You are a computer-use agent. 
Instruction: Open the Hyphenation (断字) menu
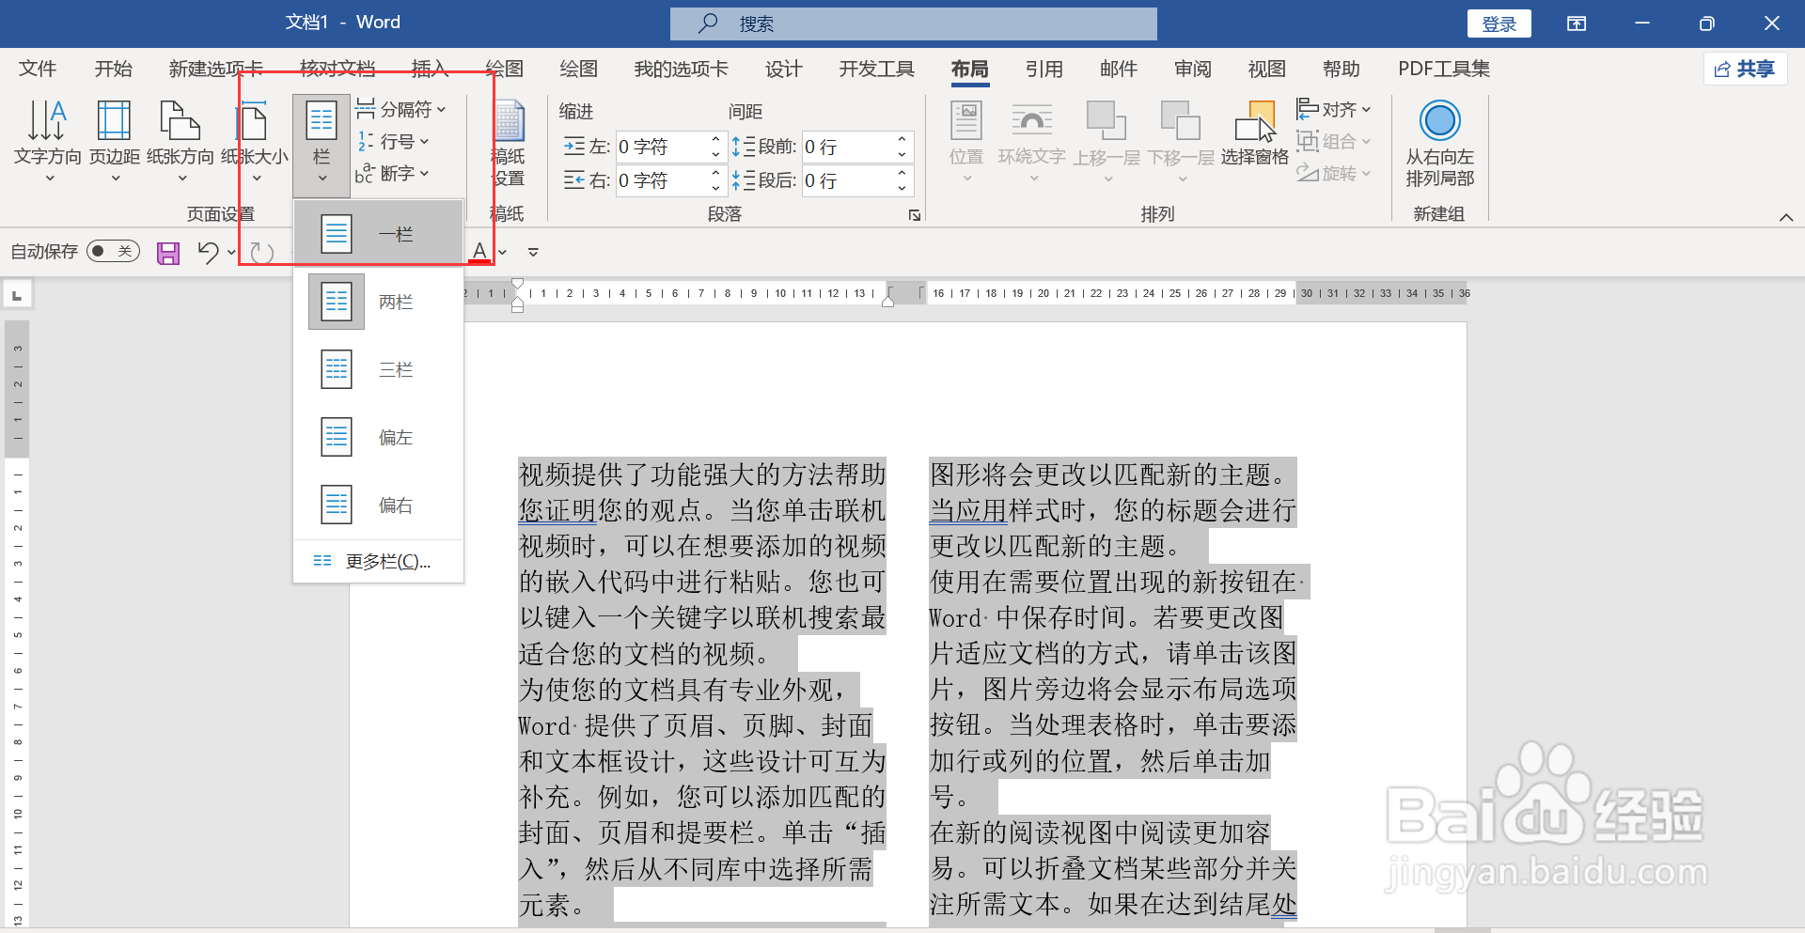click(392, 174)
